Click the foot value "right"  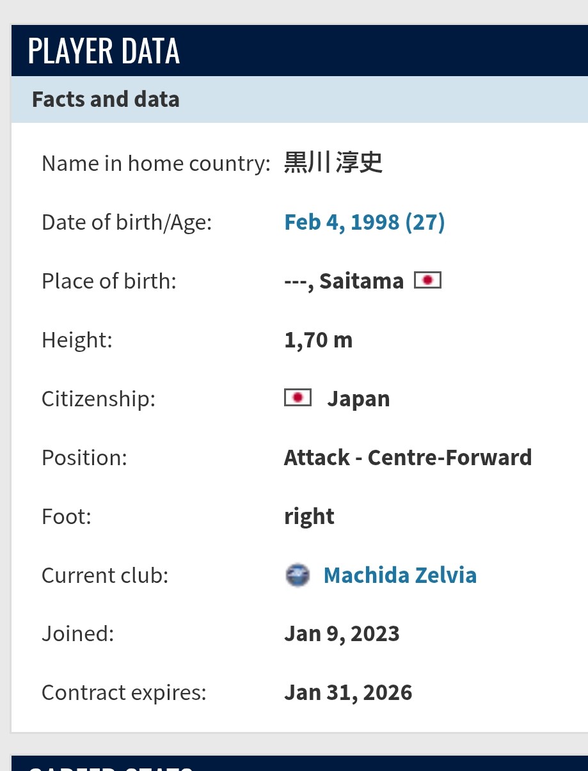(309, 516)
